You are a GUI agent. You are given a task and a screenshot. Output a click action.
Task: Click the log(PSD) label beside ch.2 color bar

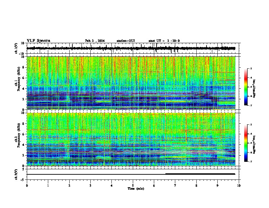coord(254,144)
